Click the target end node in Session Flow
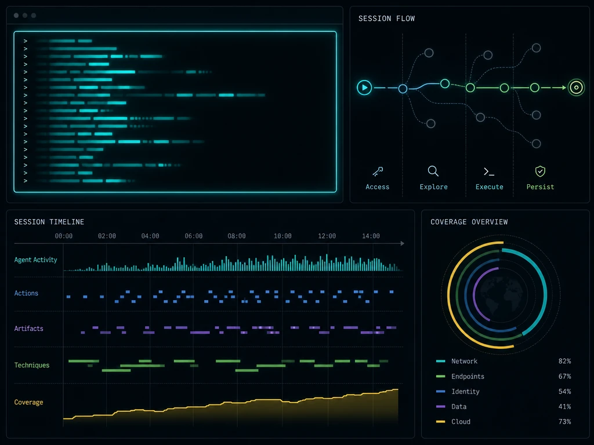 (576, 88)
